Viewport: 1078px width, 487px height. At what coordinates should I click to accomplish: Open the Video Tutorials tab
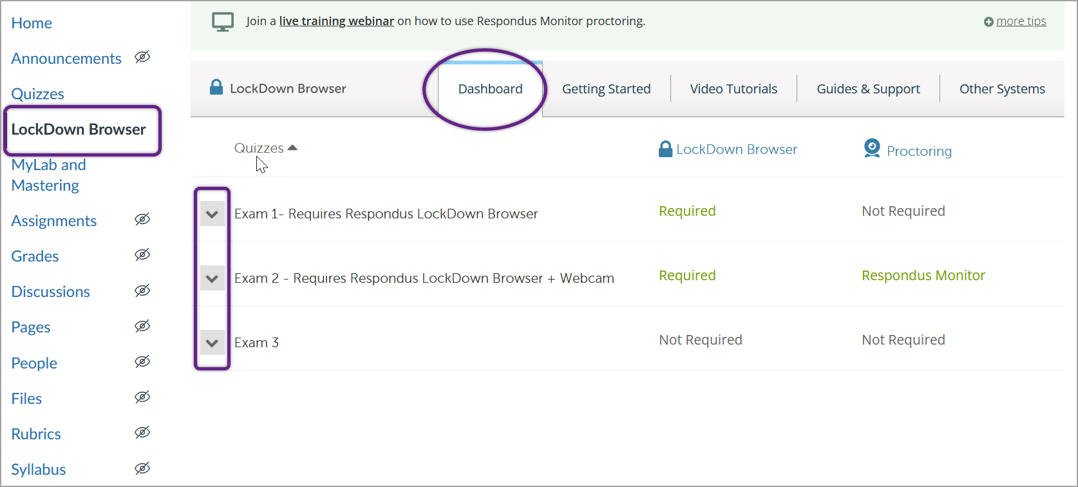pos(733,89)
